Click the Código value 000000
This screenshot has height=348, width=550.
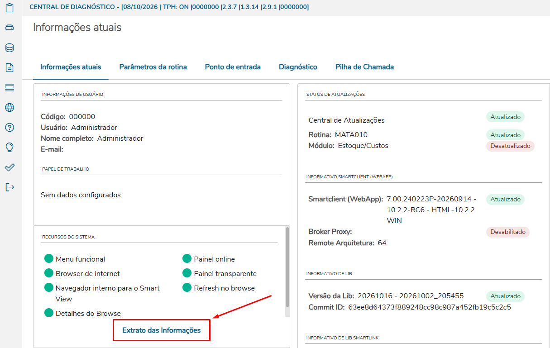click(x=82, y=117)
